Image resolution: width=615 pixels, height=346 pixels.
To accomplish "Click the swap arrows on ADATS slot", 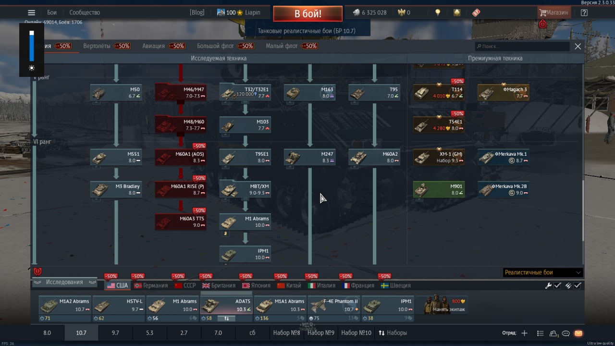I will 227,318.
